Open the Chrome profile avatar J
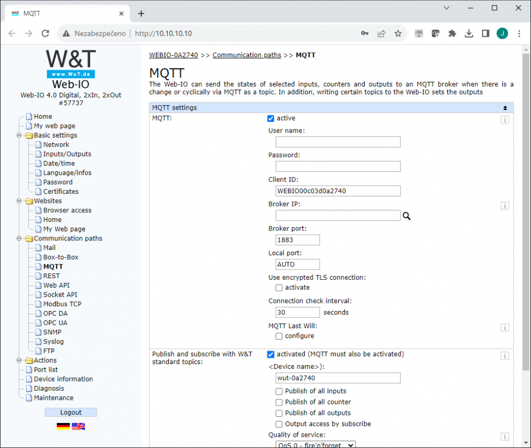Image resolution: width=531 pixels, height=448 pixels. (x=502, y=33)
